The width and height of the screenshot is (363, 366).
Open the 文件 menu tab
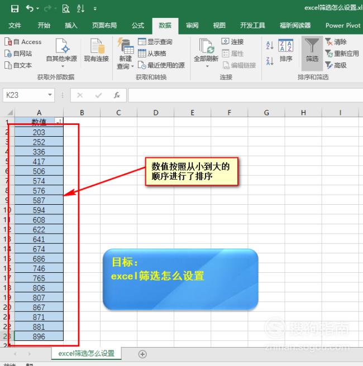tap(15, 25)
